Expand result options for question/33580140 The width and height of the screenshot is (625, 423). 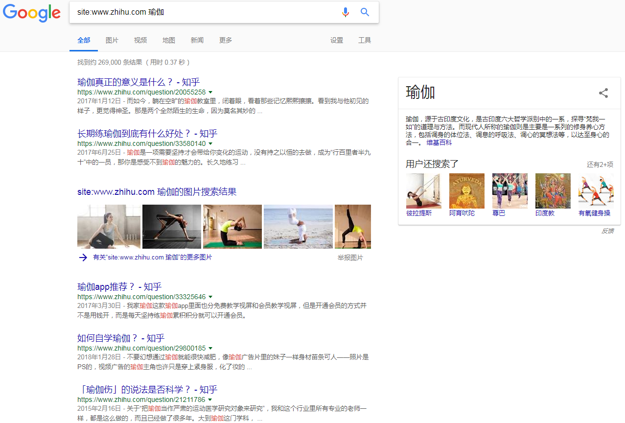coord(211,143)
